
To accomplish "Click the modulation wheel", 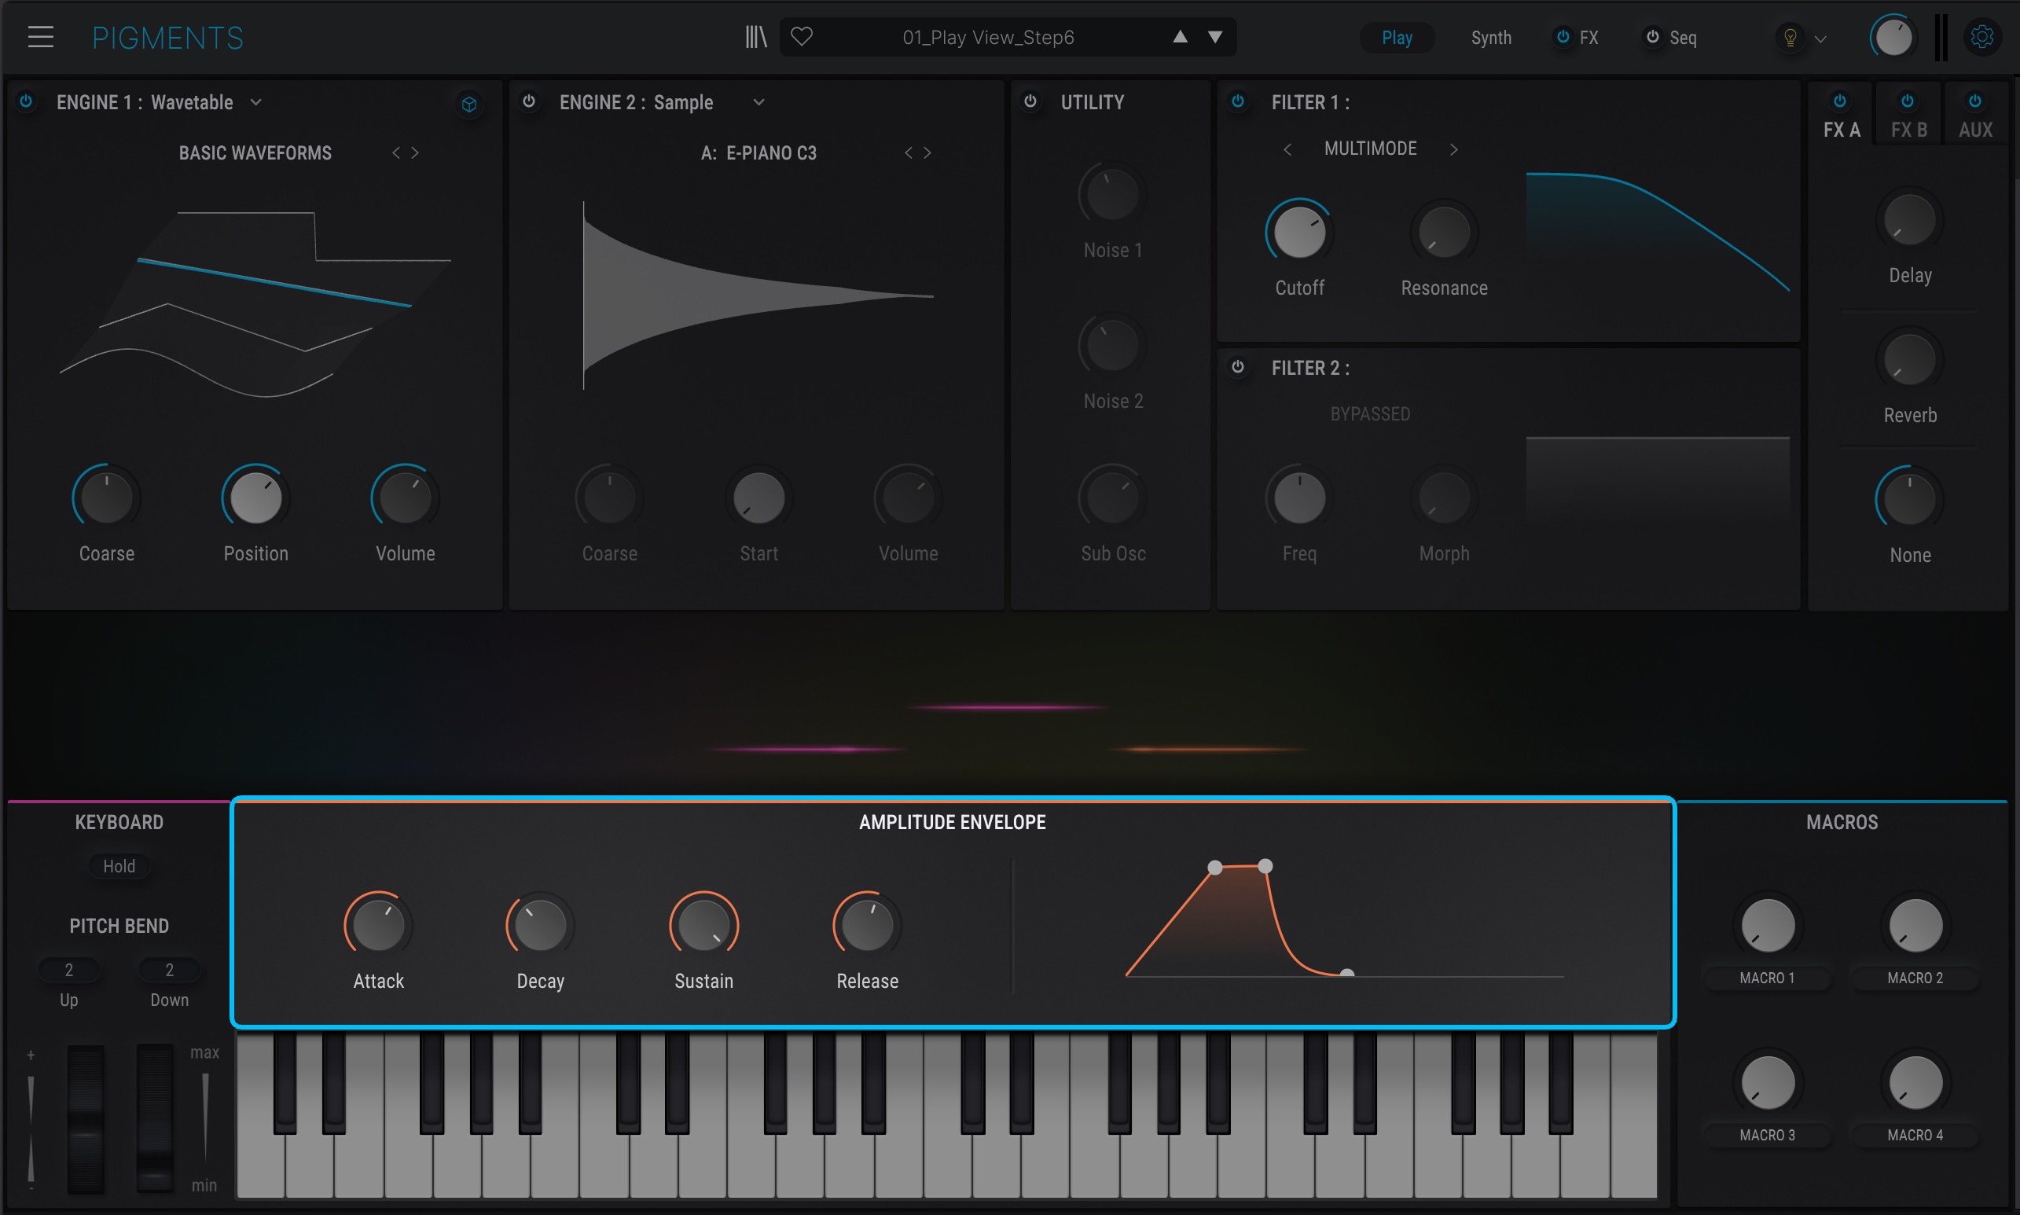I will (154, 1118).
